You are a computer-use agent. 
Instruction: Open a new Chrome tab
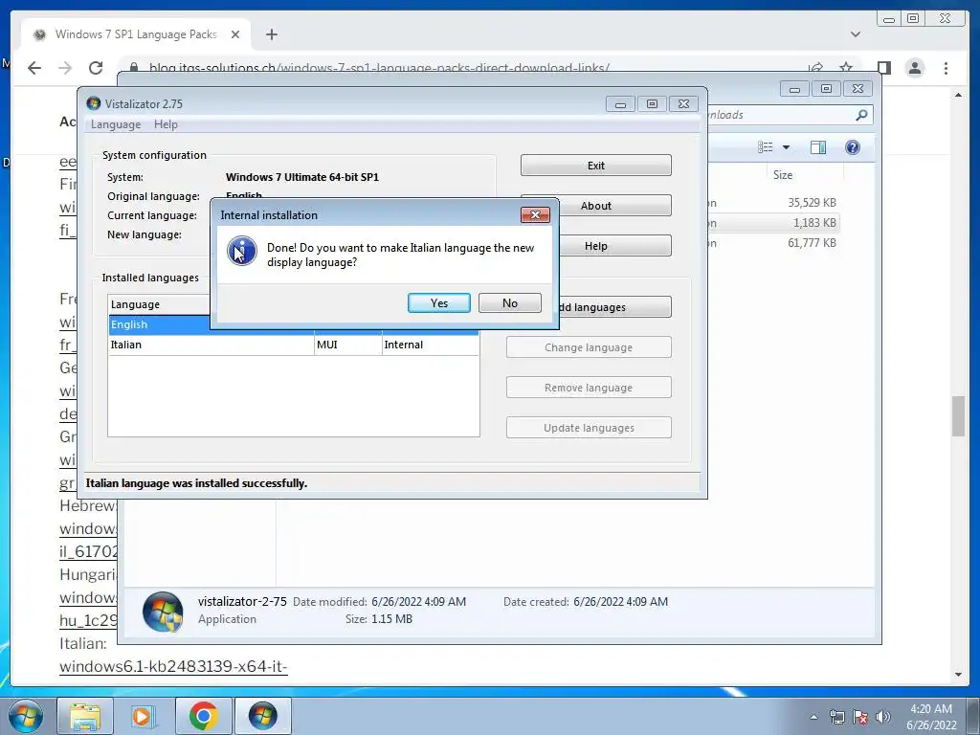[x=271, y=34]
